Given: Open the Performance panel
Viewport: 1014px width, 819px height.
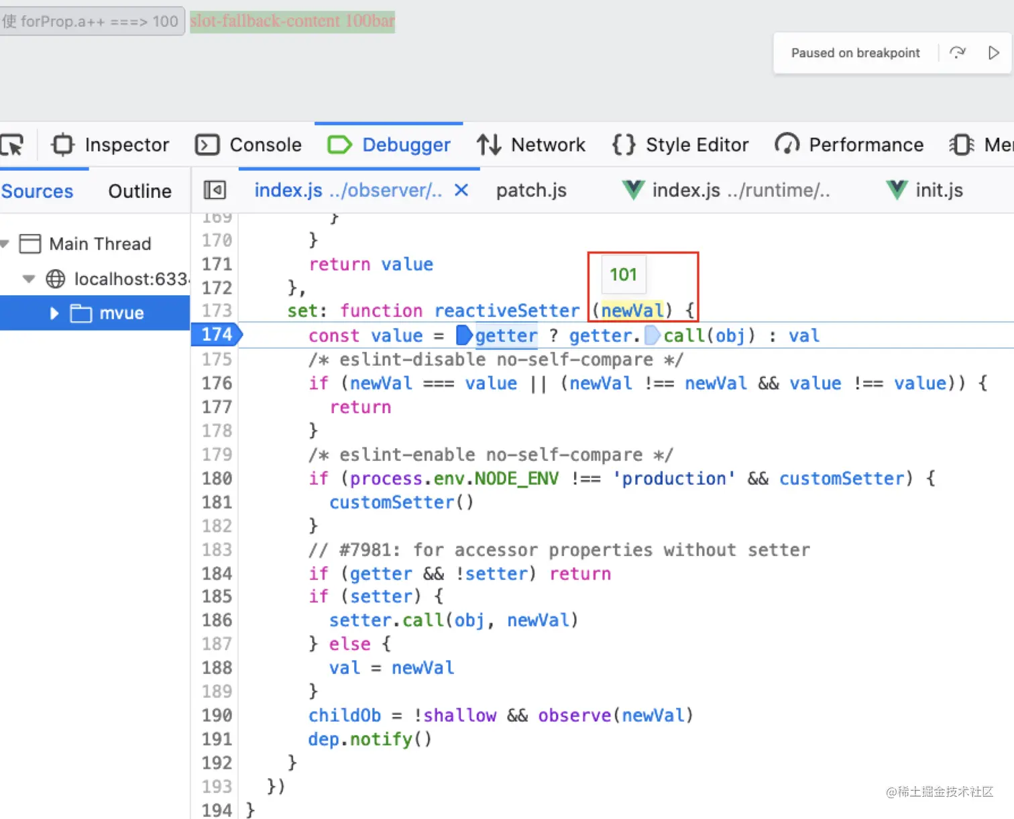Looking at the screenshot, I should pos(849,145).
